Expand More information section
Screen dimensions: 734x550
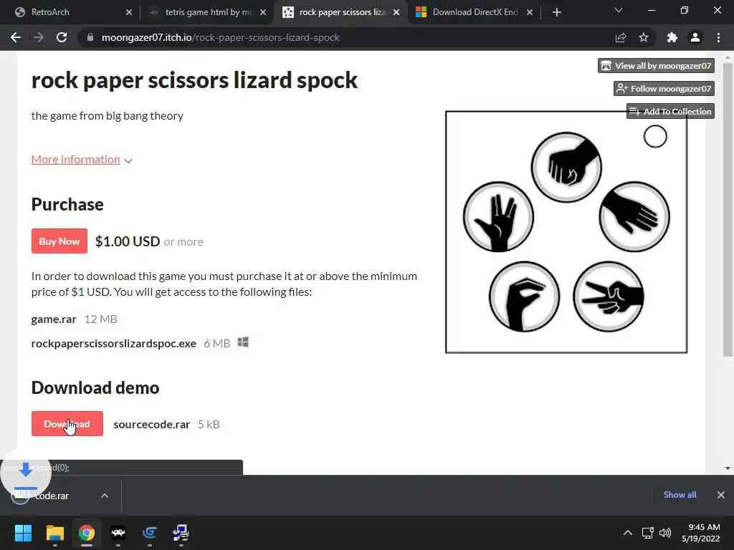click(x=82, y=160)
